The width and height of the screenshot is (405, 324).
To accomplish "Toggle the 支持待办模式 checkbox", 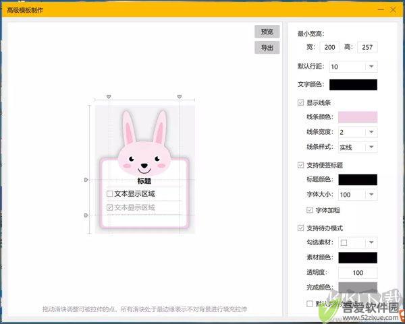I will click(x=300, y=228).
